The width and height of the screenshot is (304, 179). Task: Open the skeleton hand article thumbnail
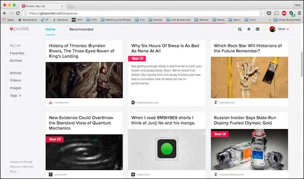pyautogui.click(x=249, y=78)
